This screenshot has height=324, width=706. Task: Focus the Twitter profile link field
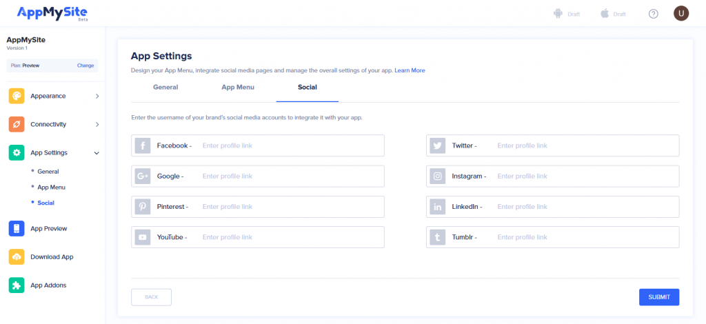coord(553,146)
